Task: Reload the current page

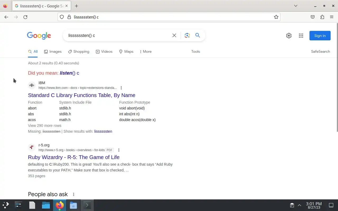Action: click(25, 17)
